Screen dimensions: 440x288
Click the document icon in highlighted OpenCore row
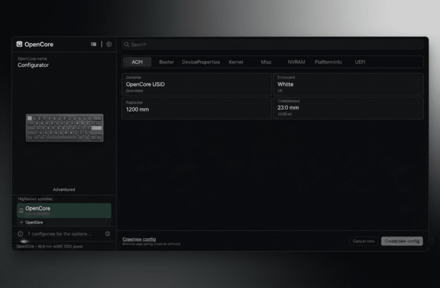point(21,210)
